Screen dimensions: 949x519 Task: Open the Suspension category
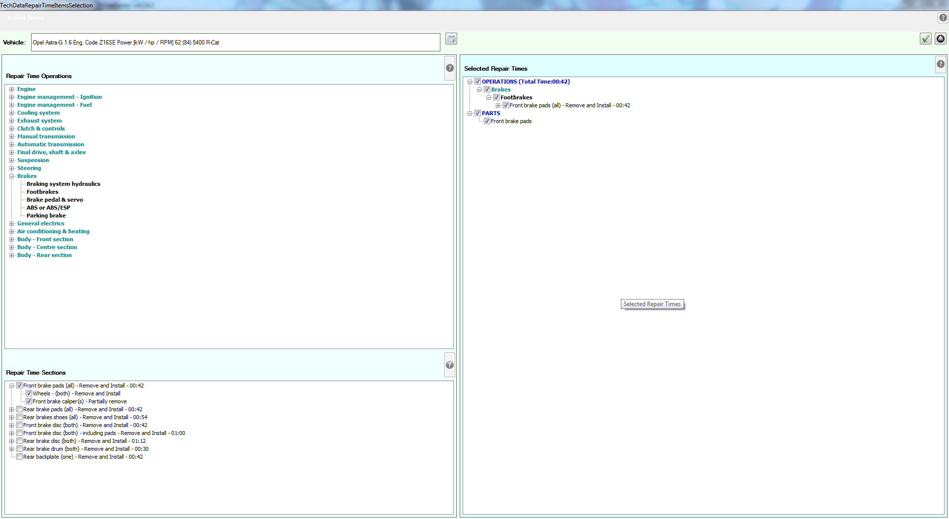tap(33, 160)
